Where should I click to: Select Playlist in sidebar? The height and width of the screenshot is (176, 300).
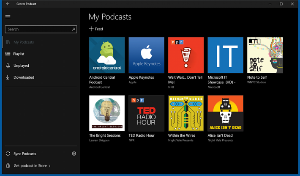pos(19,54)
